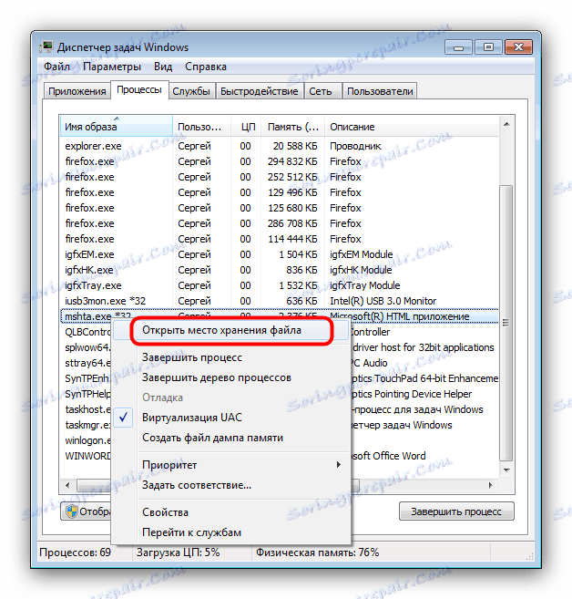Viewport: 572px width, 599px height.
Task: Click the Процессов: 69 status entry
Action: [75, 553]
